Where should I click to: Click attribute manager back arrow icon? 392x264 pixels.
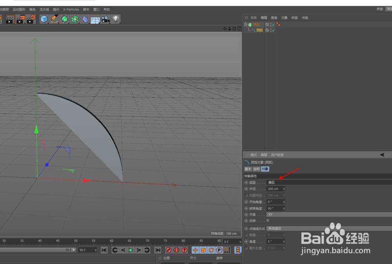(x=382, y=155)
